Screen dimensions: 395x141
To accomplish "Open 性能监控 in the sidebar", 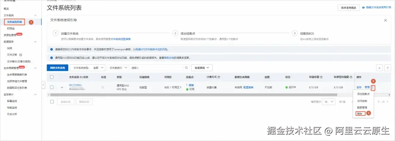I will (12, 108).
